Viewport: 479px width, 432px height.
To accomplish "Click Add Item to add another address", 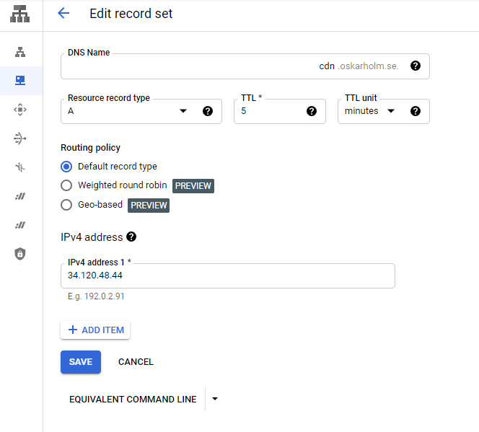I will pyautogui.click(x=95, y=330).
